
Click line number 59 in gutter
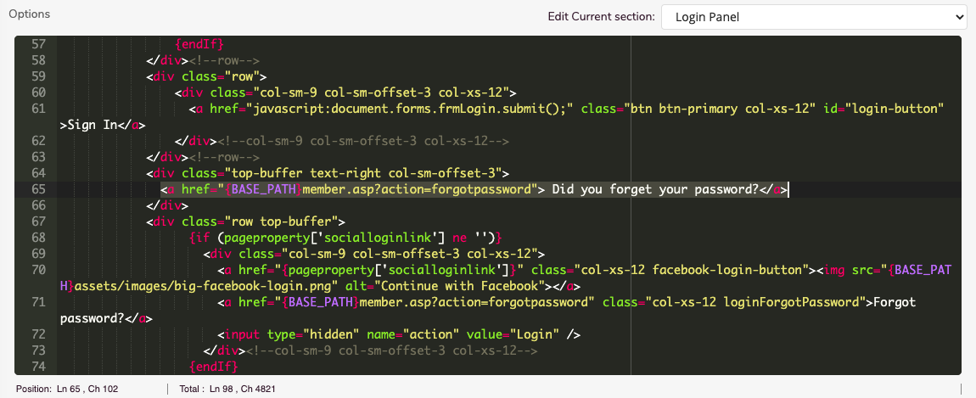pyautogui.click(x=37, y=76)
